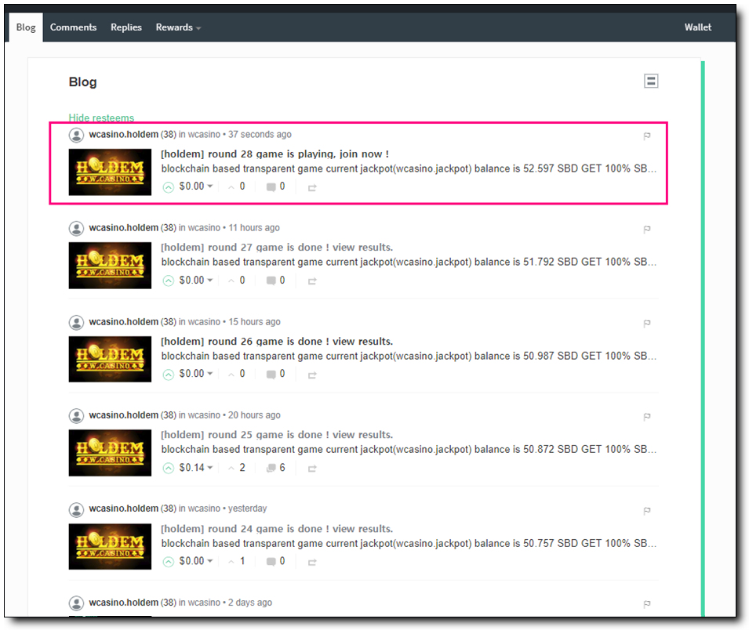749x630 pixels.
Task: Open the round 26 game is done title
Action: (277, 342)
